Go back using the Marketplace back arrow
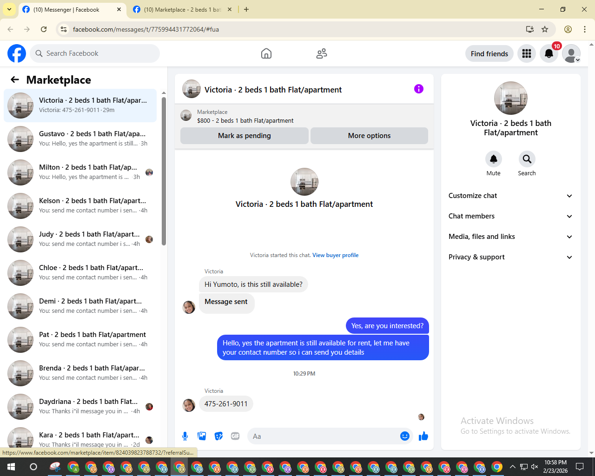Screen dimensions: 595x476 coord(15,79)
